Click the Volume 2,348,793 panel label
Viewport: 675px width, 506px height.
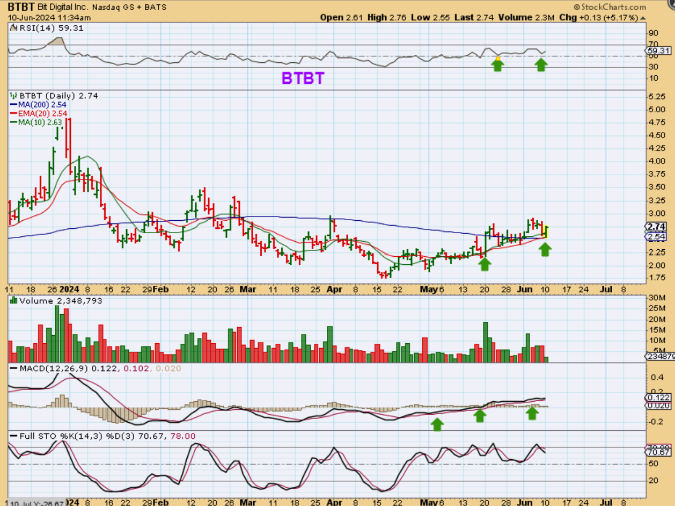click(61, 301)
